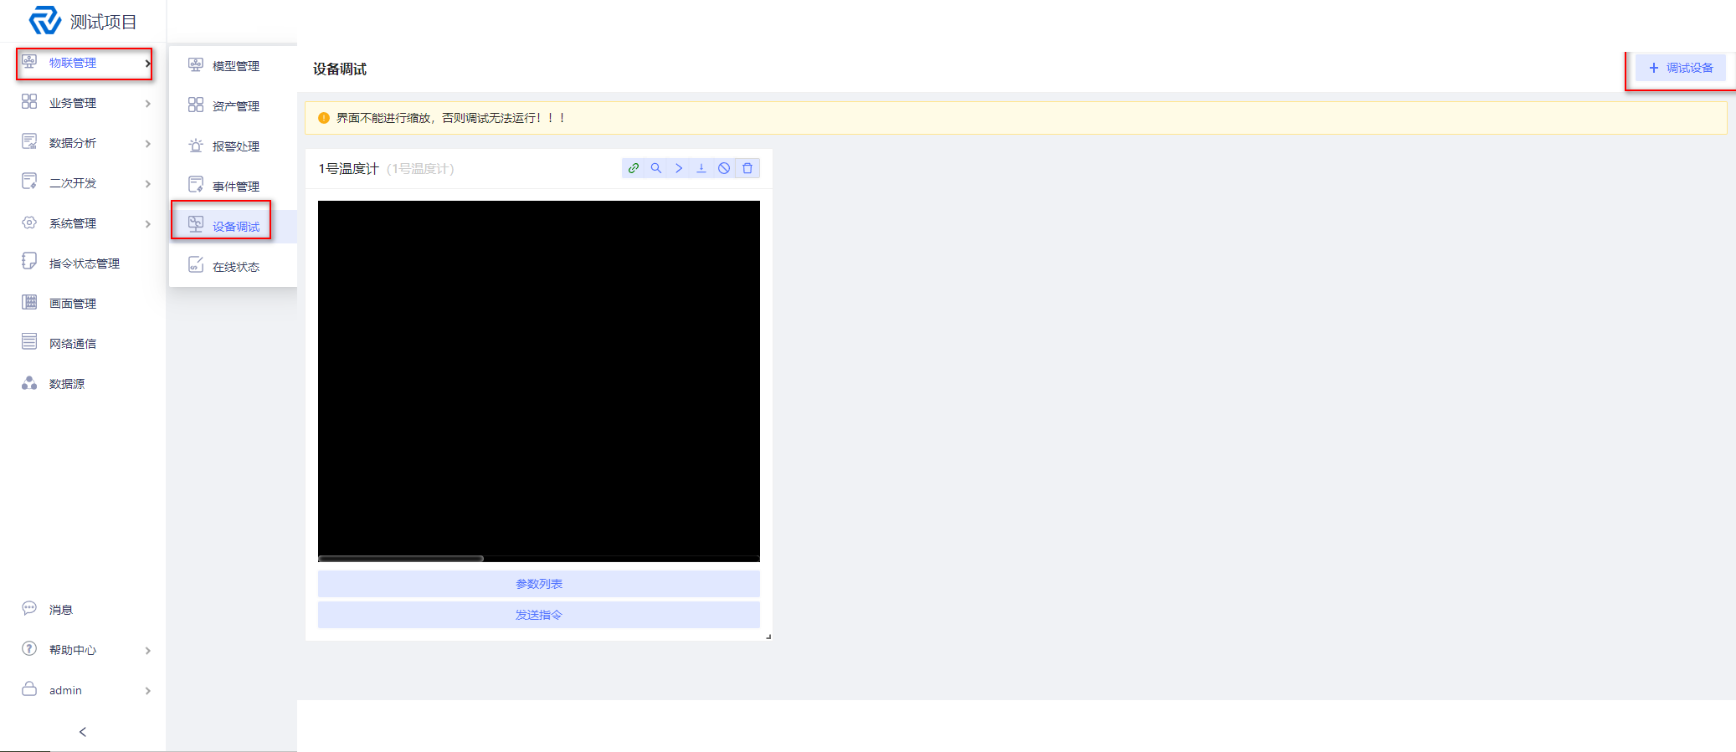This screenshot has height=752, width=1736.
Task: Collapse the sidebar with the bottom arrow
Action: point(83,732)
